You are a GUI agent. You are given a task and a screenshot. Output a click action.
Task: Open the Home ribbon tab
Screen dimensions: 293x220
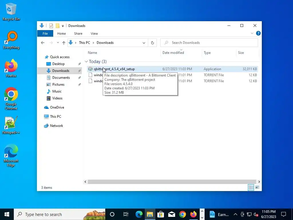[62, 34]
